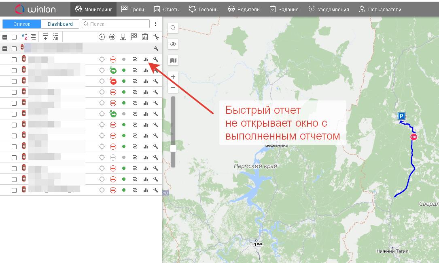Click the quick track icon on the first unit row
Screen dimensions: 439x263
click(x=135, y=60)
